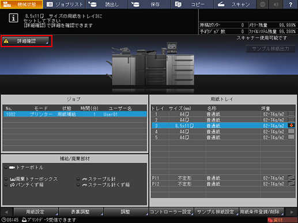Click the トナーボトル status indicator
Image resolution: width=298 pixels, height=223 pixels.
coord(6,167)
